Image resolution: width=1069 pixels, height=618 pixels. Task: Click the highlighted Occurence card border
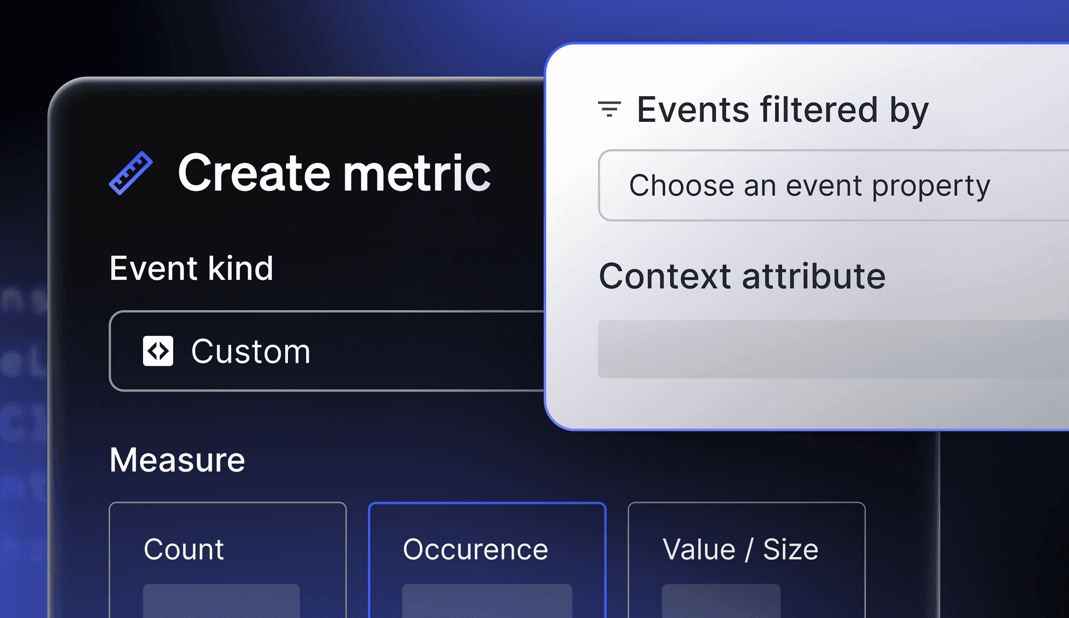[487, 504]
